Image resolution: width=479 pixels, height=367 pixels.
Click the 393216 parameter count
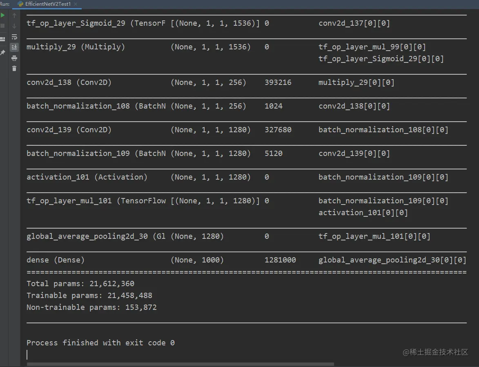point(278,82)
